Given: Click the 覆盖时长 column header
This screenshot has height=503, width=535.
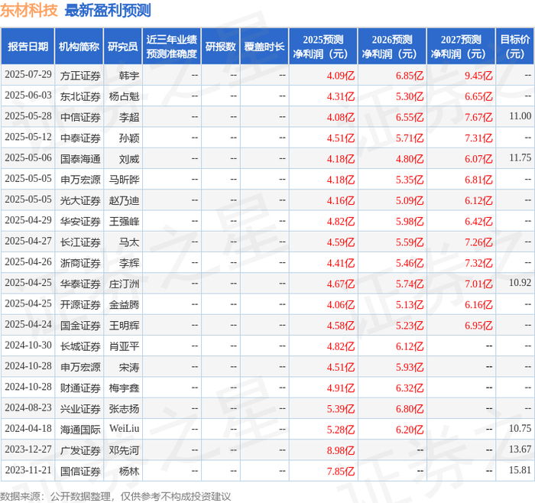Looking at the screenshot, I should click(x=264, y=47).
